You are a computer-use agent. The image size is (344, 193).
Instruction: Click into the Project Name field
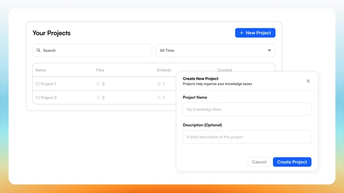247,109
